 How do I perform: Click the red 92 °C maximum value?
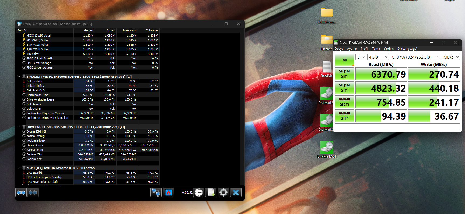click(132, 86)
